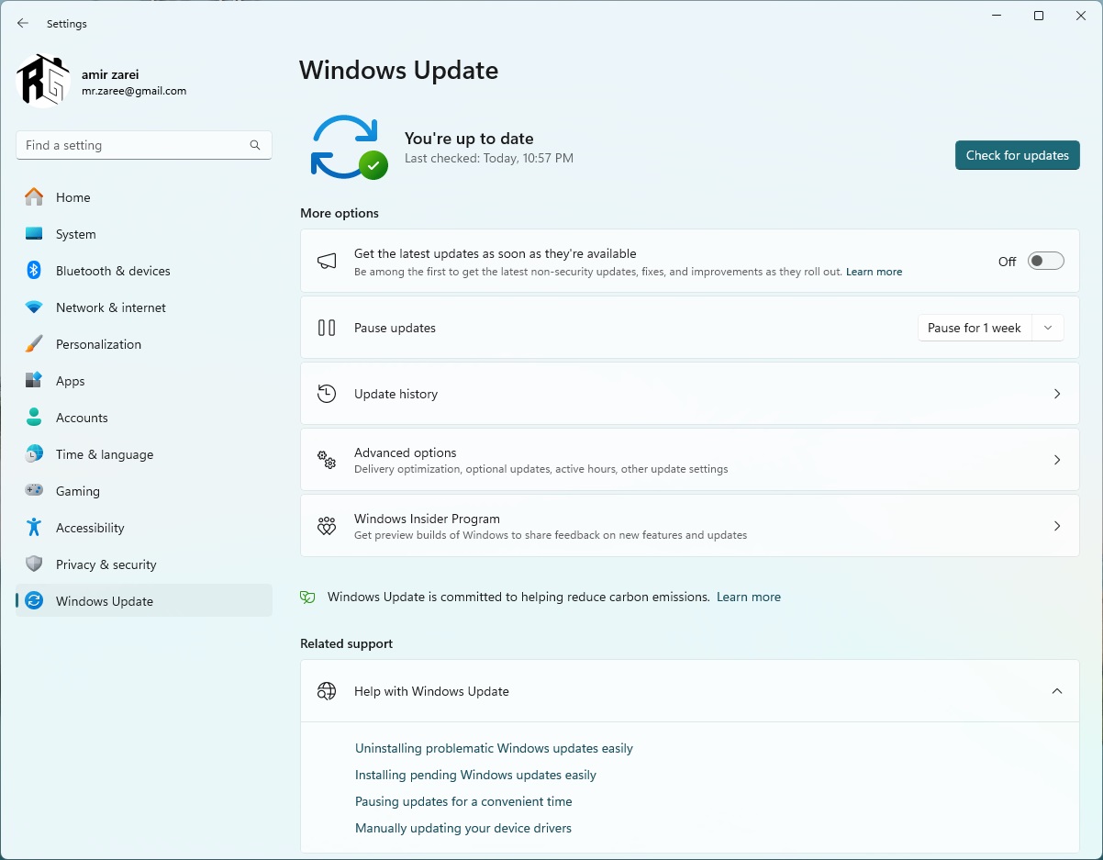Open Advanced options chevron
This screenshot has height=860, width=1103.
(1056, 460)
